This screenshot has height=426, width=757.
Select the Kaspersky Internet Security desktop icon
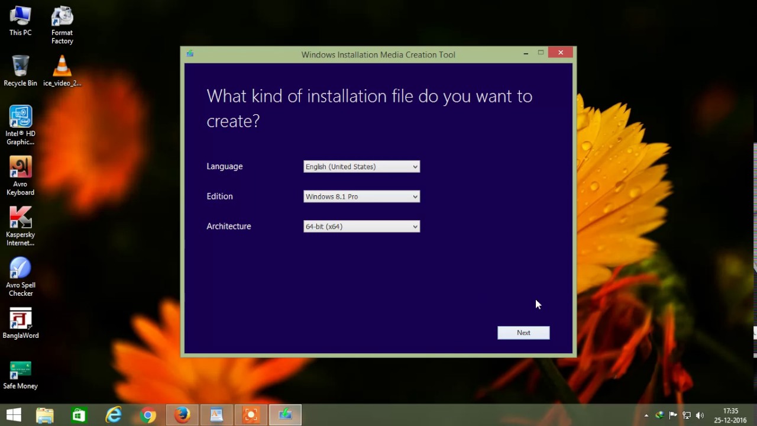20,227
